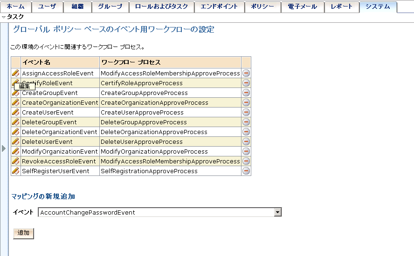The image size is (414, 256).
Task: Remove the DeleteUserEvent mapping
Action: pyautogui.click(x=246, y=141)
